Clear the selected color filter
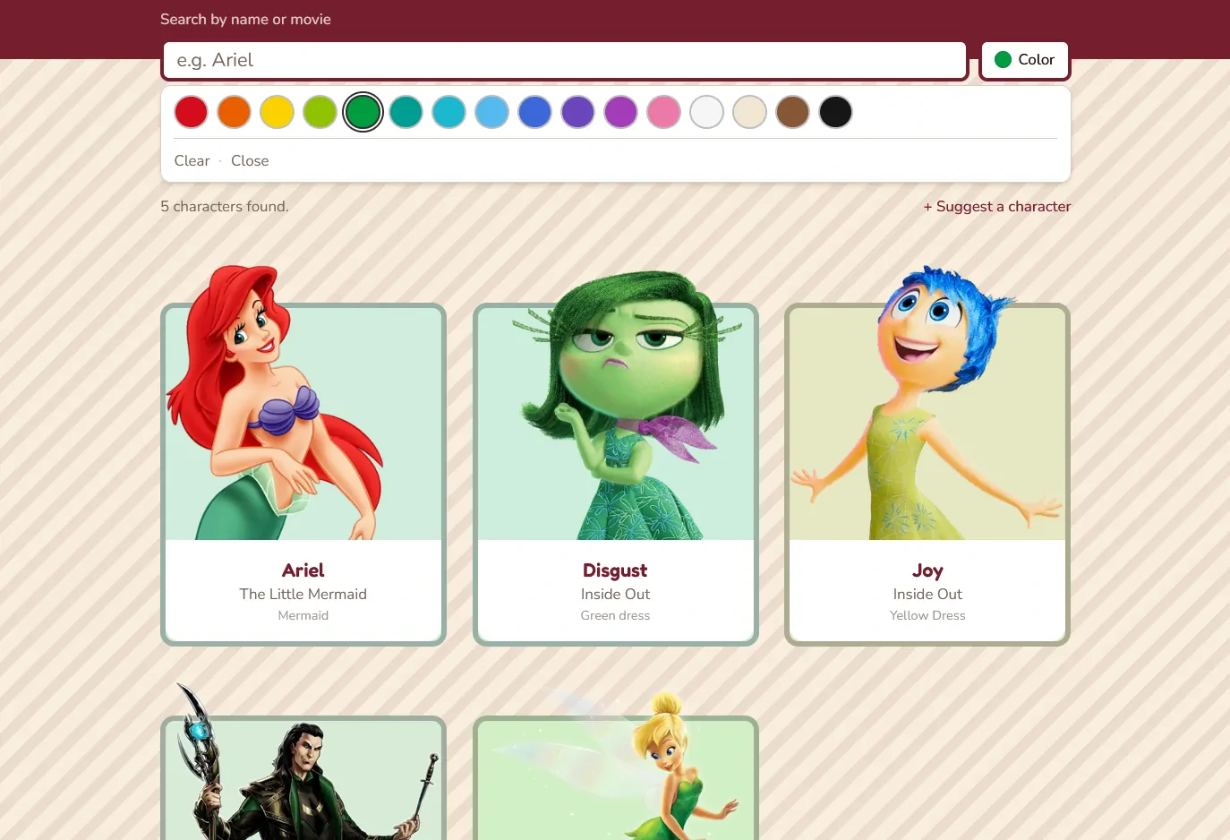Image resolution: width=1230 pixels, height=840 pixels. 192,161
